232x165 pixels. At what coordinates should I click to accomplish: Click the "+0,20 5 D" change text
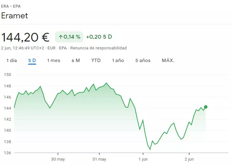99,37
